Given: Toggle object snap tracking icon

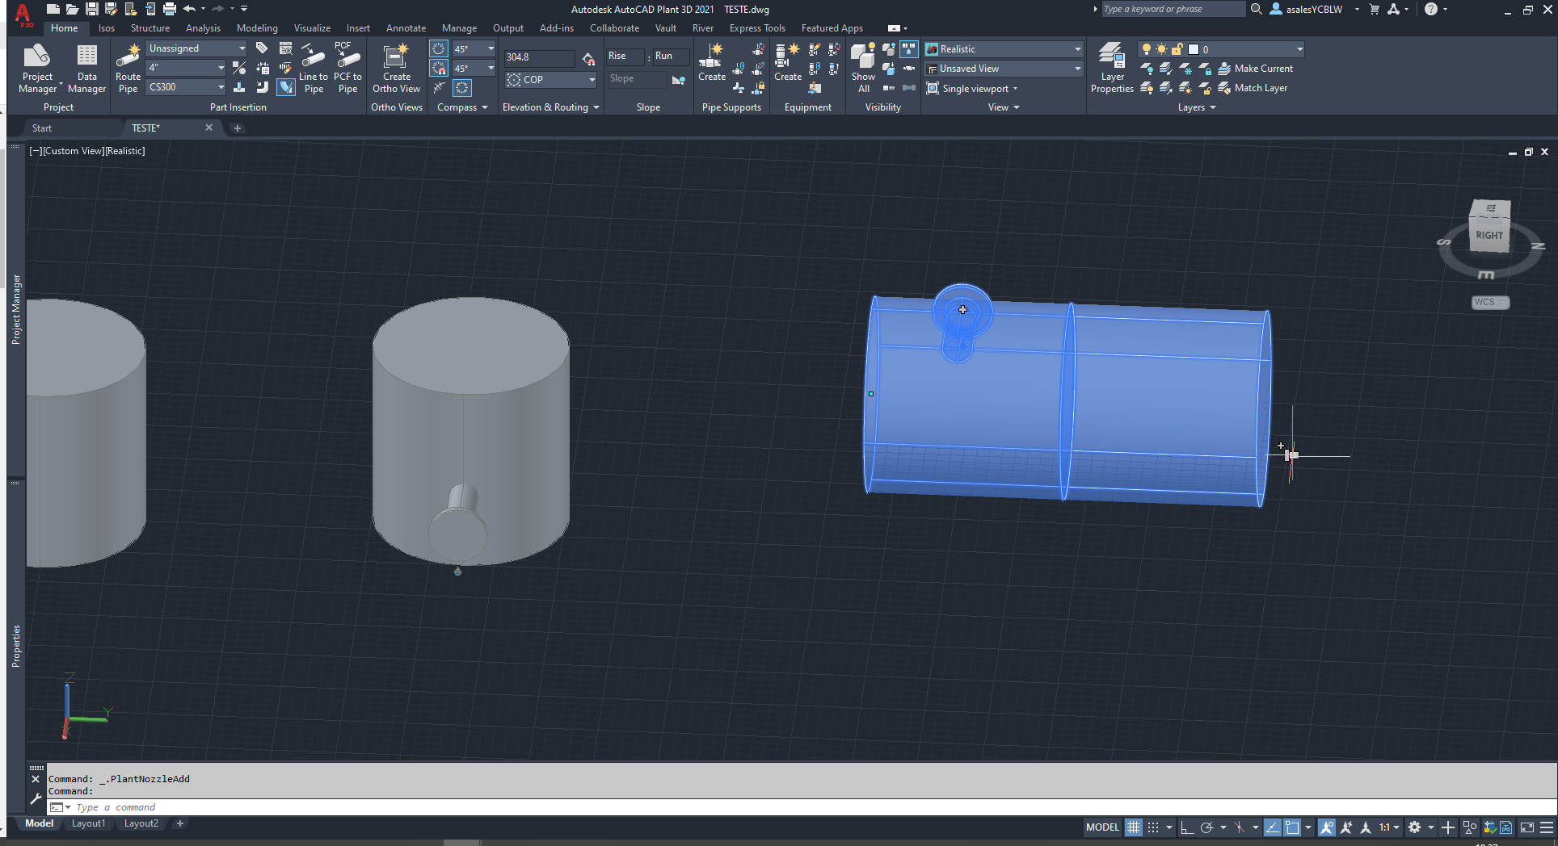Looking at the screenshot, I should pos(1272,827).
